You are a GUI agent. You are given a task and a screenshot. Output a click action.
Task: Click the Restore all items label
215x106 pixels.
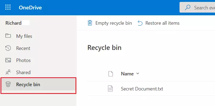162,23
